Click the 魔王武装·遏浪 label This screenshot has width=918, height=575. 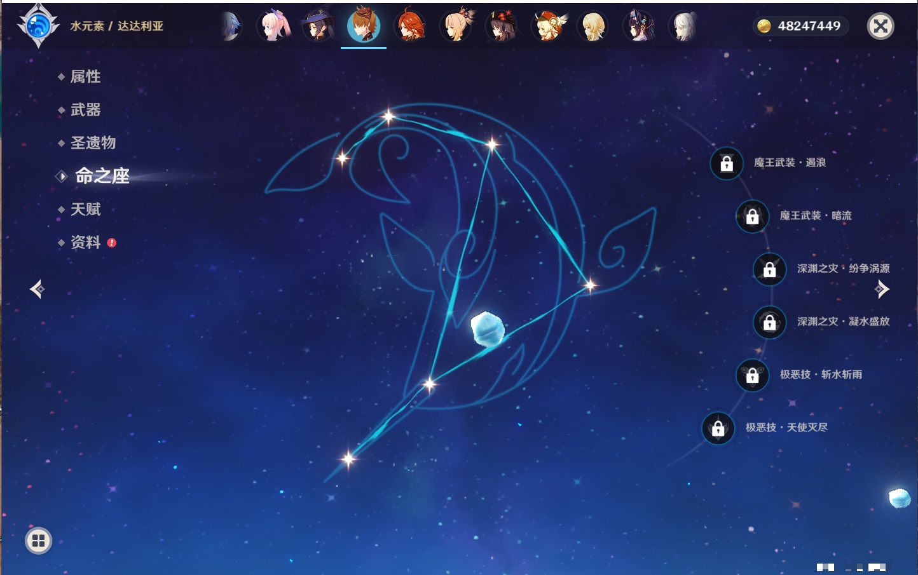(x=790, y=163)
